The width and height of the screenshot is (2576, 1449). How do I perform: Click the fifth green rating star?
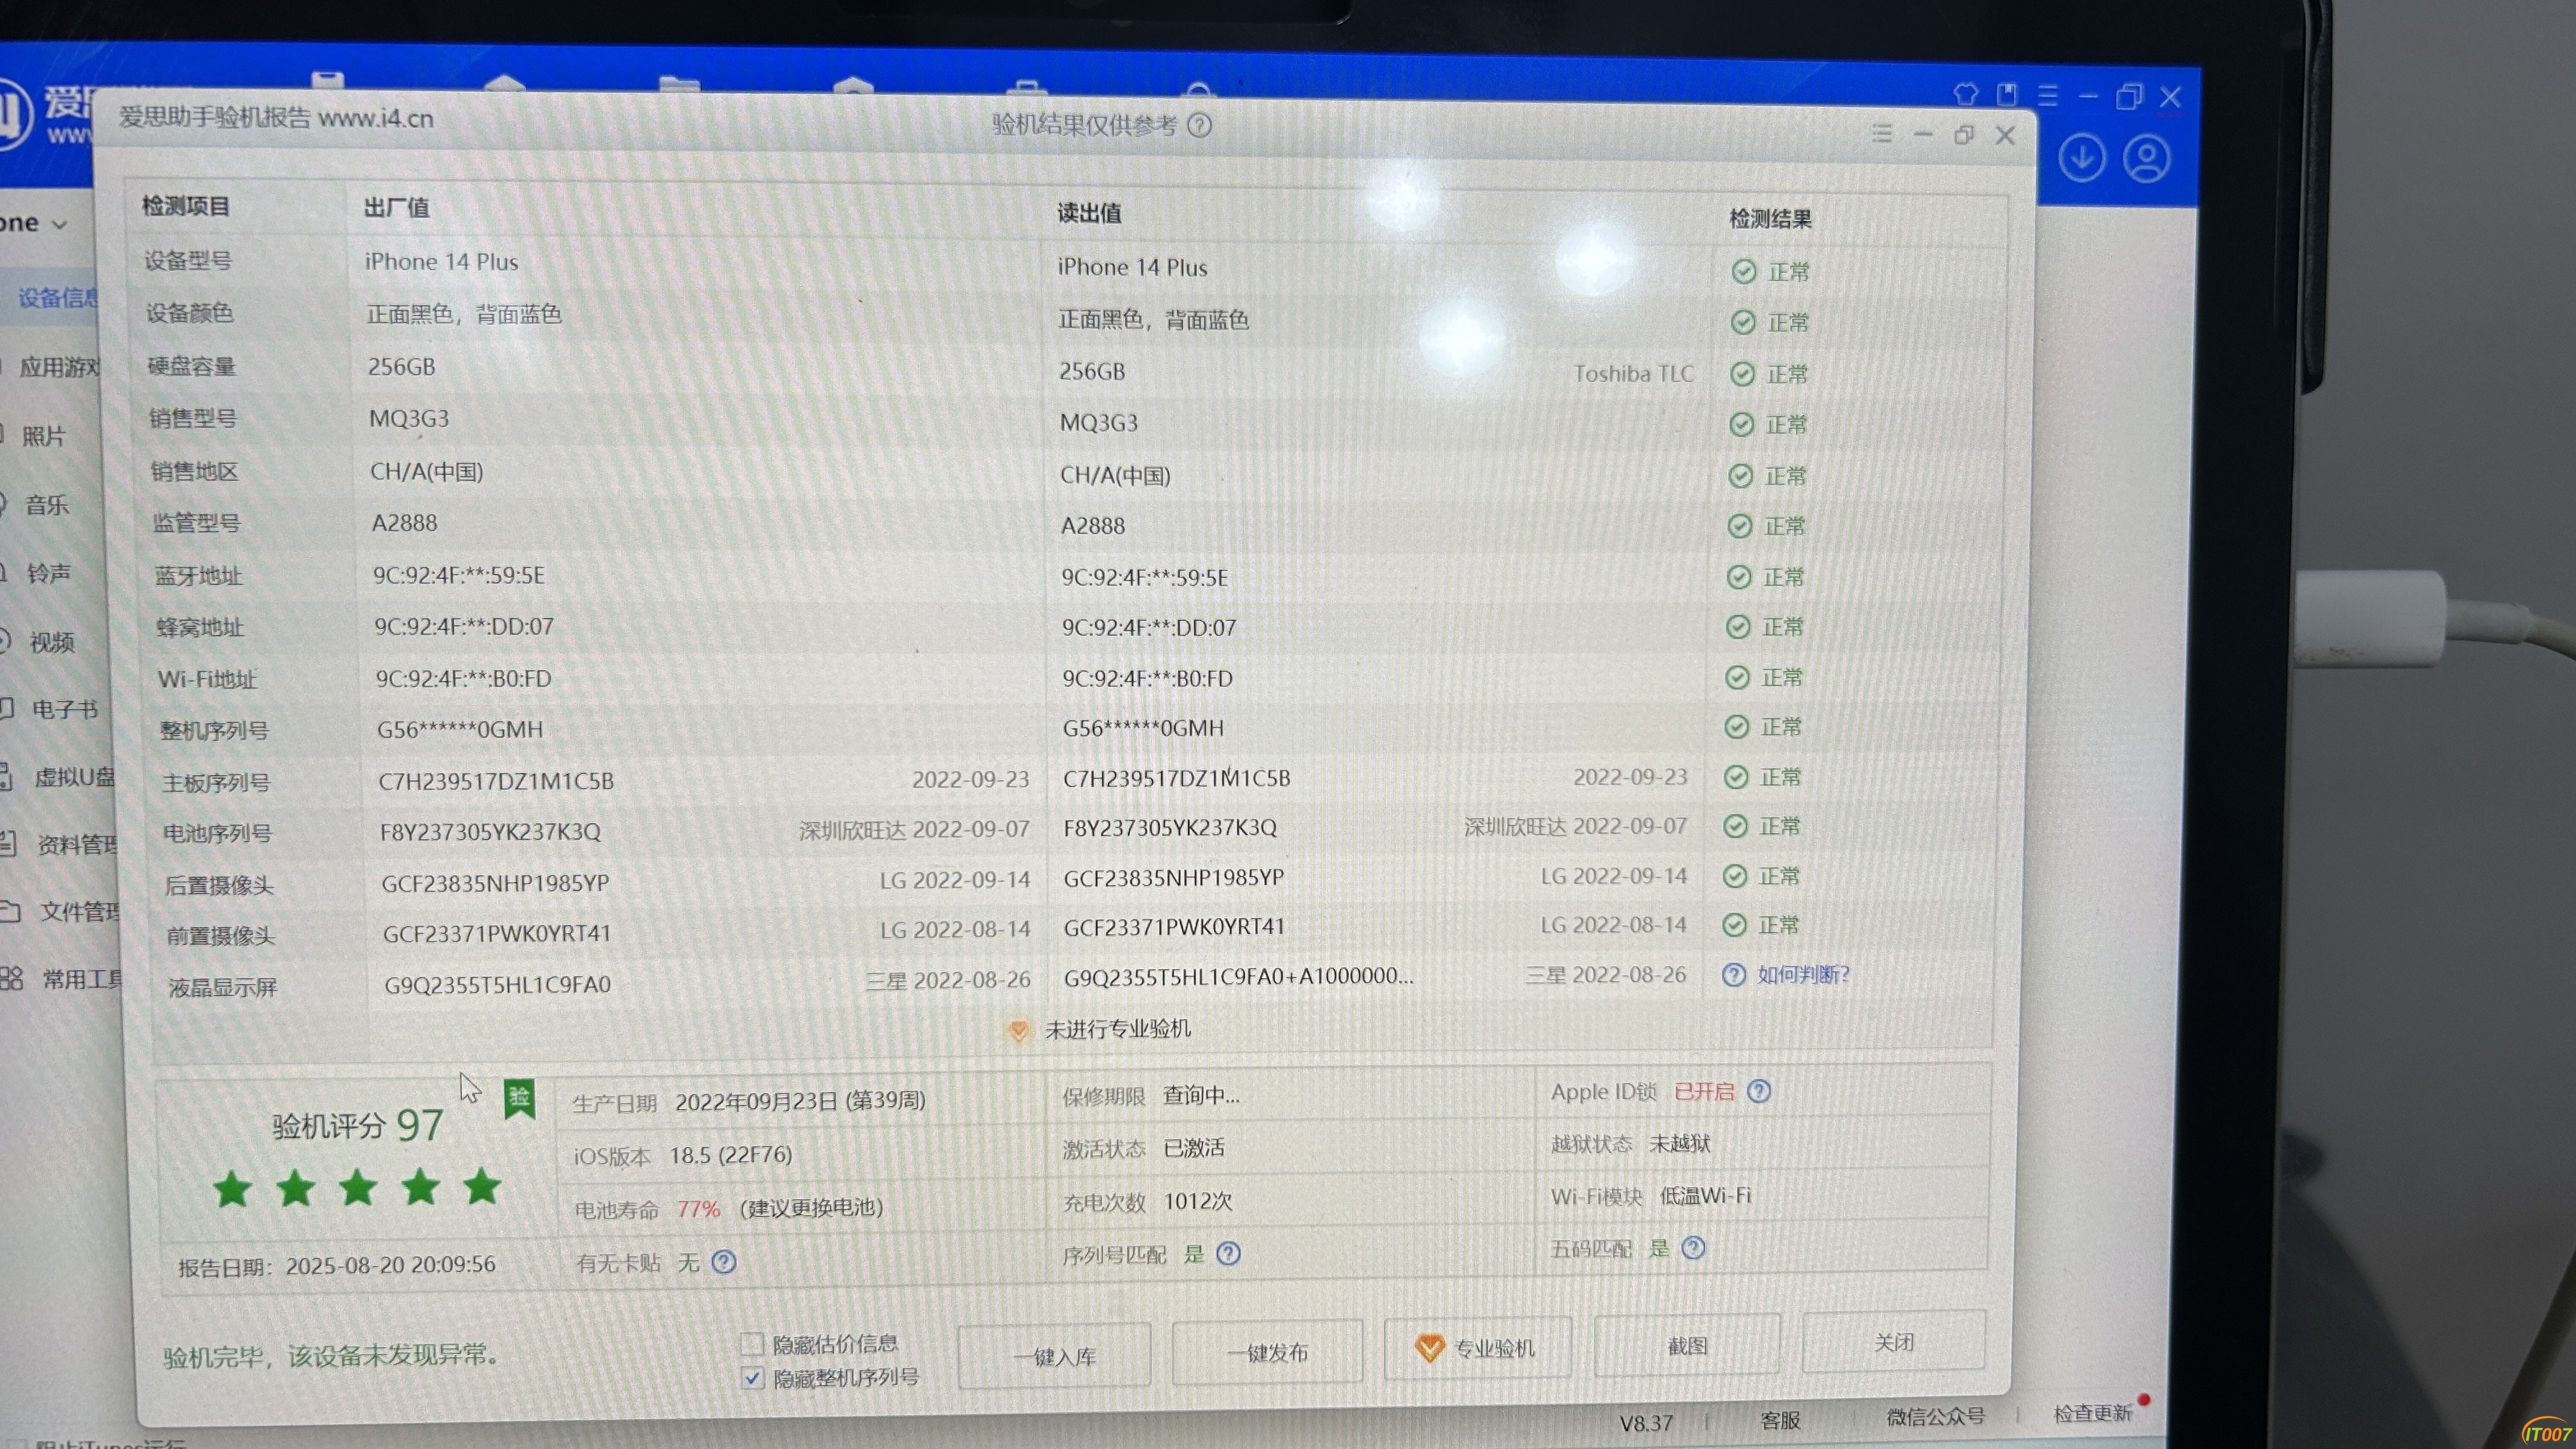pos(482,1186)
